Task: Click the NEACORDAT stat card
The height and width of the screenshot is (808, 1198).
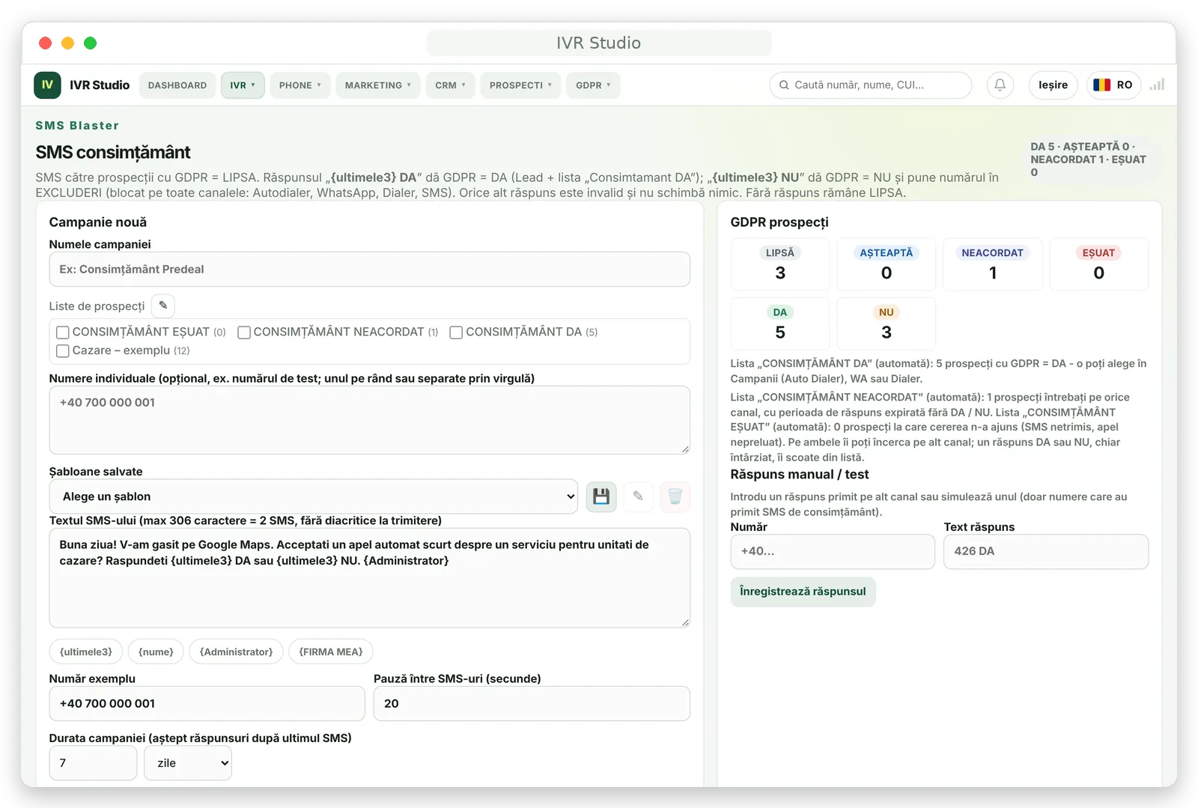Action: coord(993,264)
